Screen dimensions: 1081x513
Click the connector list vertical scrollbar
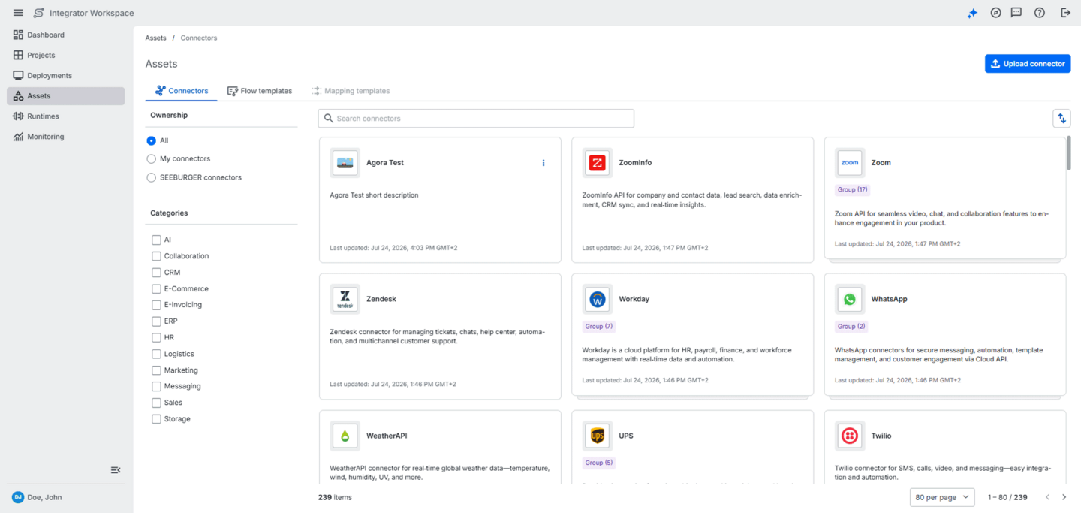coord(1069,153)
